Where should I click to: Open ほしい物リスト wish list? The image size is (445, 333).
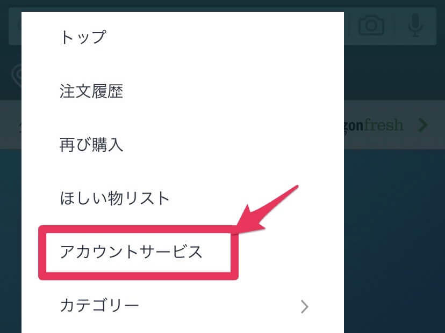point(183,198)
